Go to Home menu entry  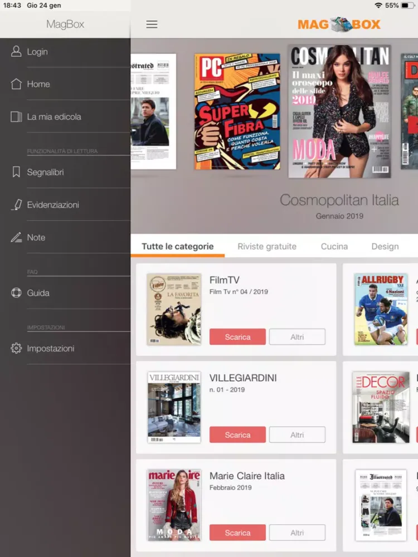point(65,84)
